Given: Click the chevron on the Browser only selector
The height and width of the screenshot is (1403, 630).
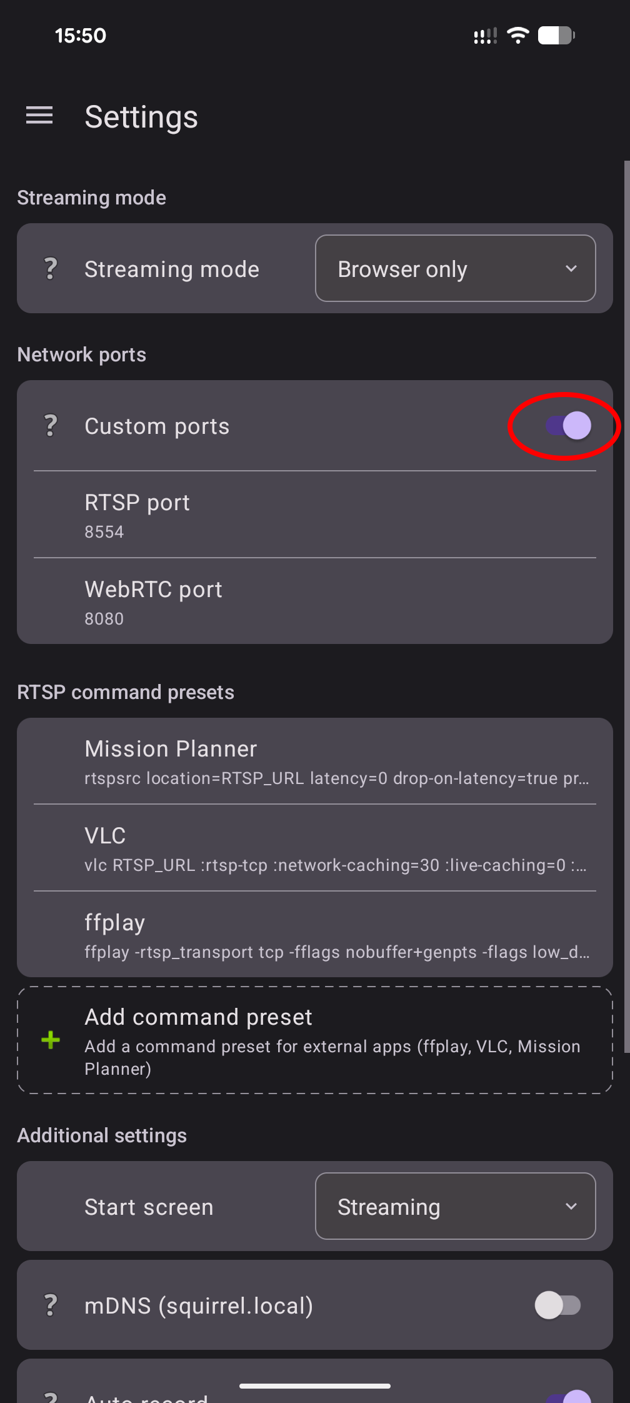Looking at the screenshot, I should click(x=571, y=268).
